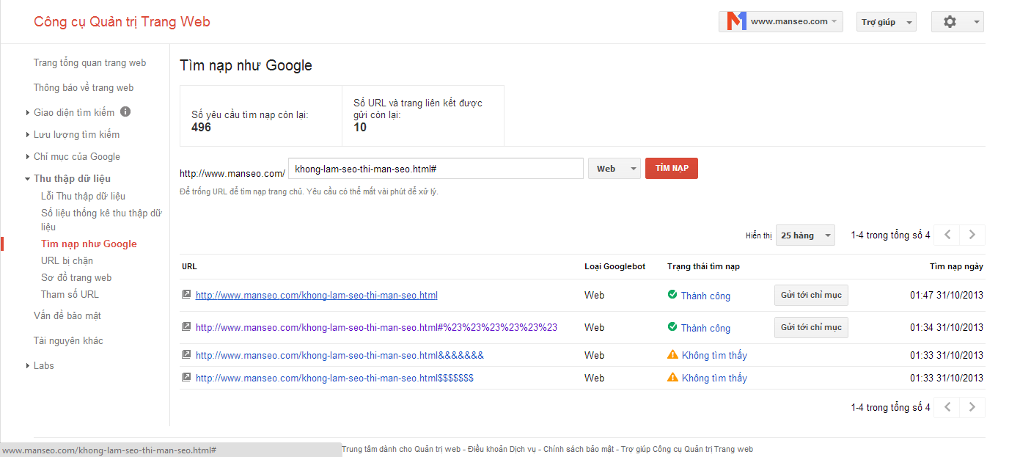Open Trang tổng quan trang web
The width and height of the screenshot is (1020, 457).
tap(89, 63)
